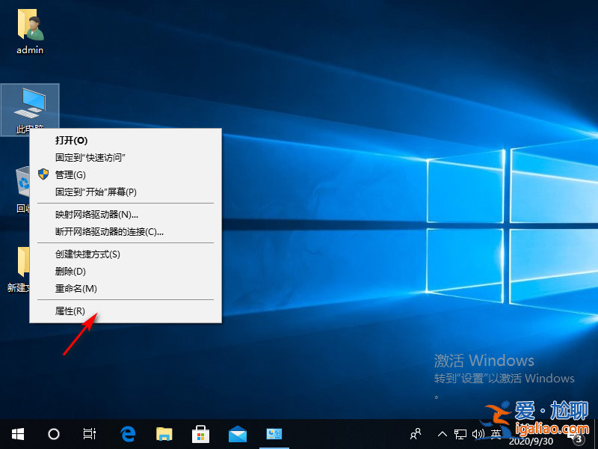The image size is (598, 449).
Task: Expand hidden icons in the system tray
Action: pos(443,433)
